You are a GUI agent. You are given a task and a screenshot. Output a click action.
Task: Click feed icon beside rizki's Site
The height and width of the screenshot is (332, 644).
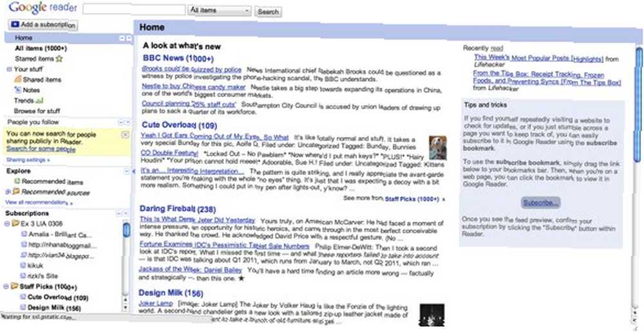pyautogui.click(x=23, y=276)
